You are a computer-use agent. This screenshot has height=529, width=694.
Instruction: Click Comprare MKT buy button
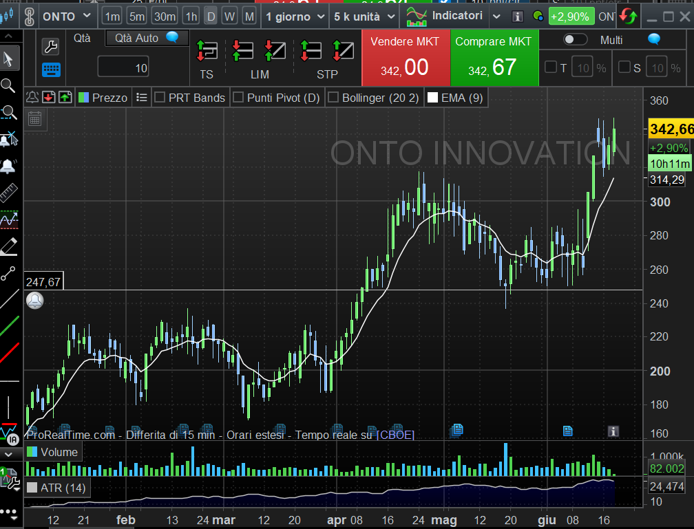(x=494, y=58)
